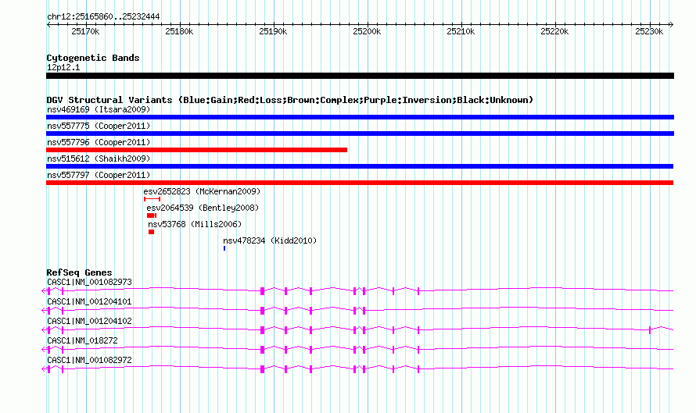
Task: Open the nsv557797 (Cooper2011) variant label
Action: [x=99, y=175]
